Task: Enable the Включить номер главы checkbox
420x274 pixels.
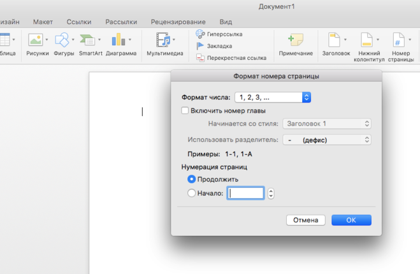Action: point(185,111)
